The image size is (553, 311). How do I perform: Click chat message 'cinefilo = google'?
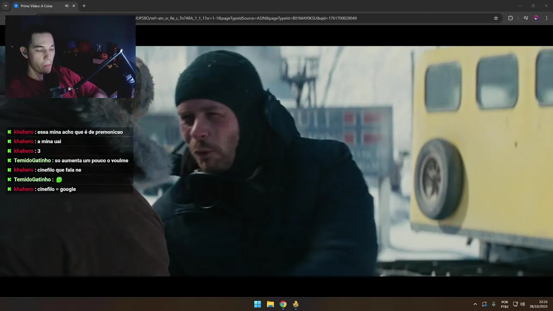[x=57, y=189]
